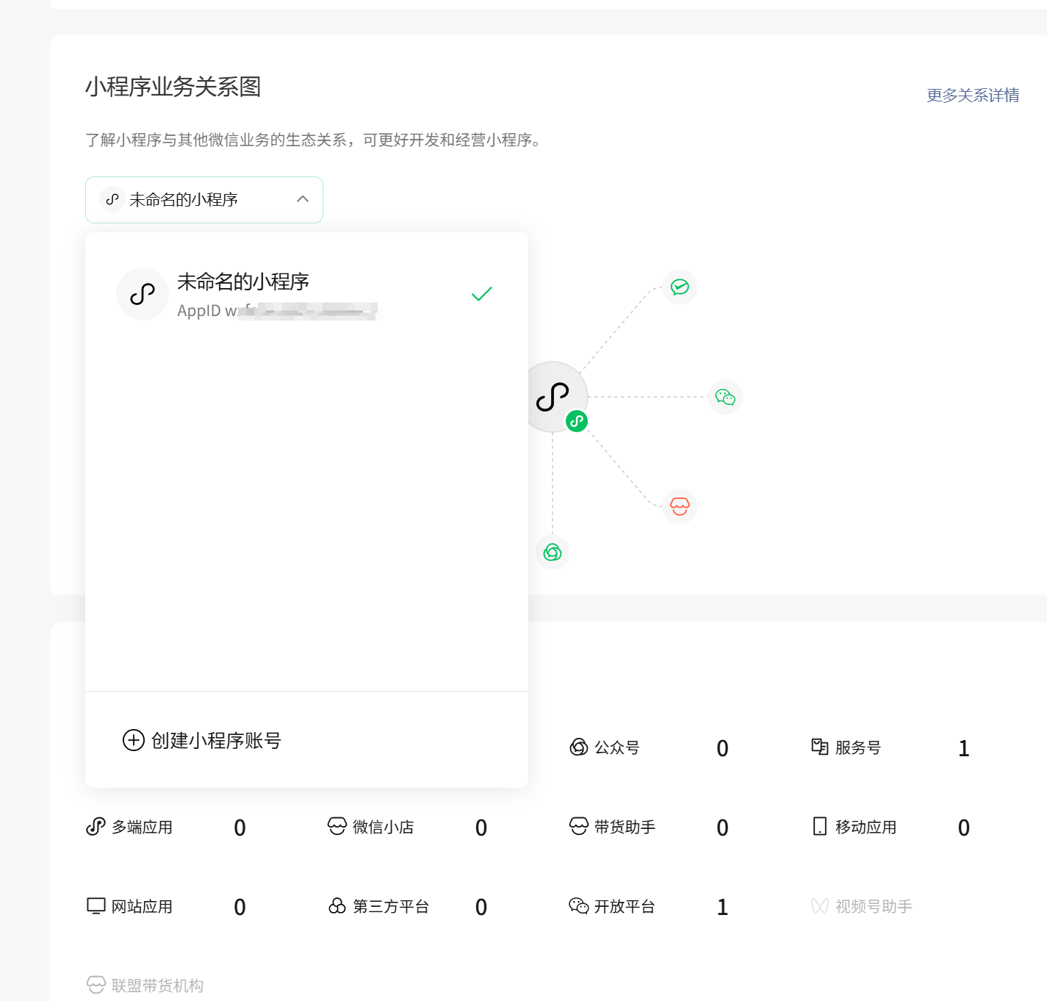Click the 公众号 icon in the stats list
1047x1001 pixels.
coord(579,747)
